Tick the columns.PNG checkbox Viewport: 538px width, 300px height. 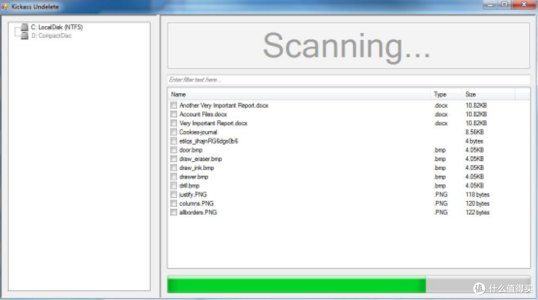[174, 203]
